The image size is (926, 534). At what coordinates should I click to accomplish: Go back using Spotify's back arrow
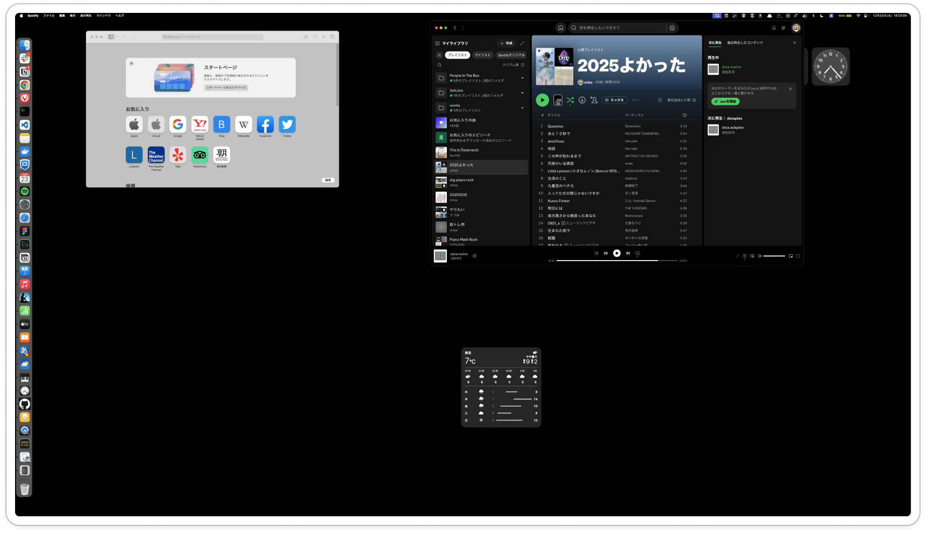(455, 28)
